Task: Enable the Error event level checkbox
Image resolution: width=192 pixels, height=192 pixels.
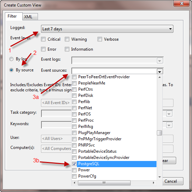Action: tap(43, 49)
